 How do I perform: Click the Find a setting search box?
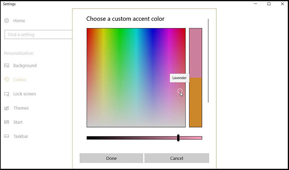(x=38, y=34)
